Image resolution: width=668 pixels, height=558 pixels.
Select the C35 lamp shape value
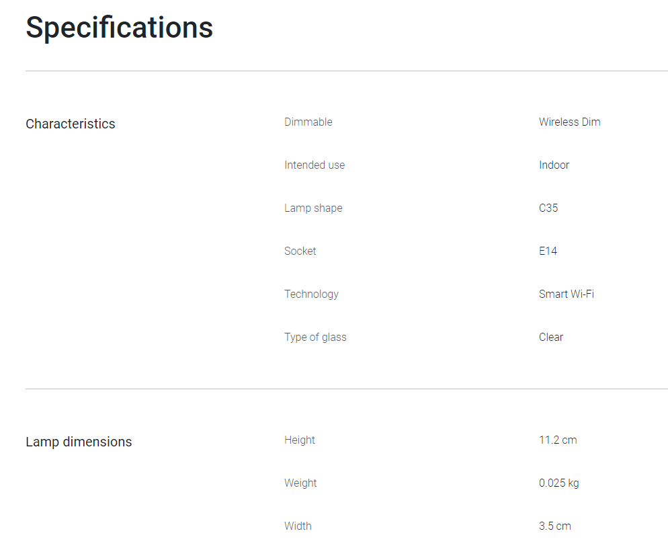548,208
